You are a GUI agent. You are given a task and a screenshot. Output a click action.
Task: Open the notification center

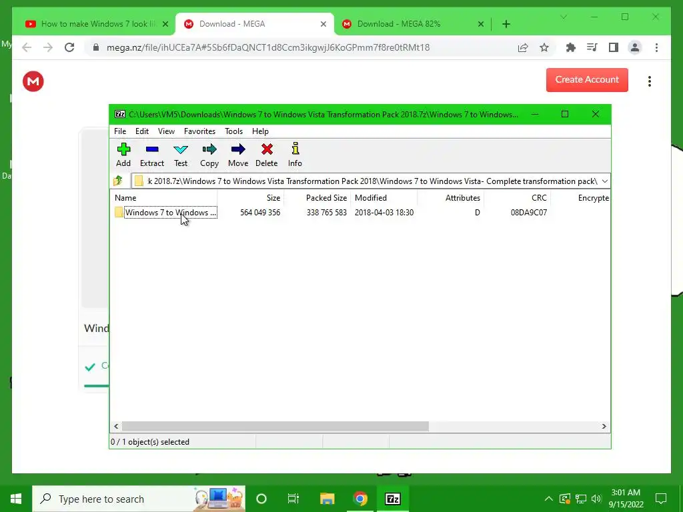coord(661,499)
